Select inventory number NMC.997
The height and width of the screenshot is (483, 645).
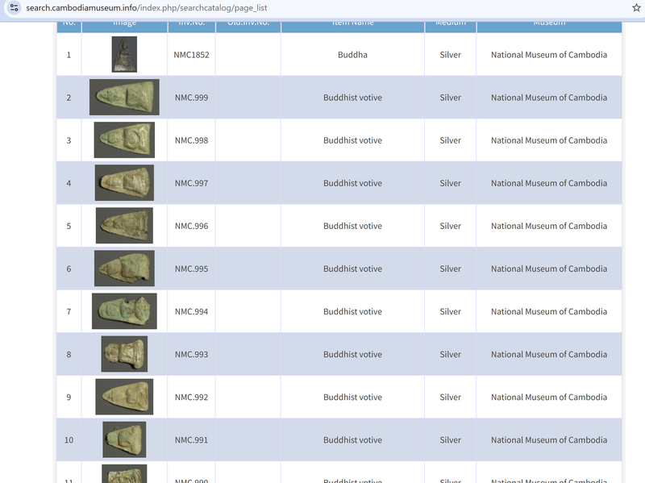click(191, 183)
